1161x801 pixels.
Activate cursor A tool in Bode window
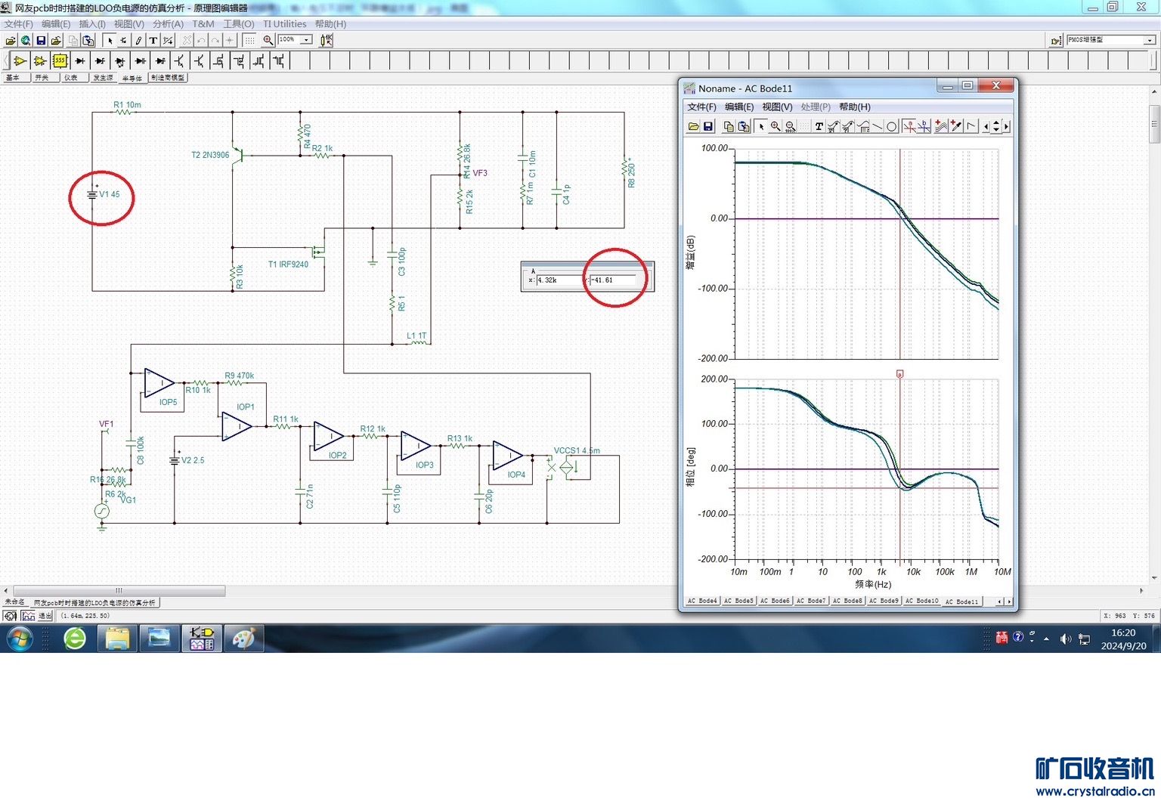[x=909, y=127]
